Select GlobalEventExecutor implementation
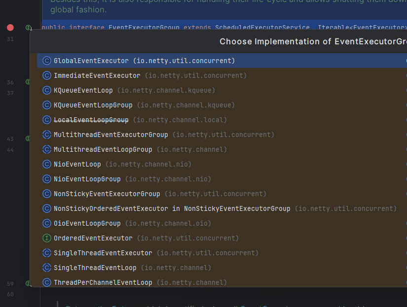The image size is (407, 307). coord(222,61)
